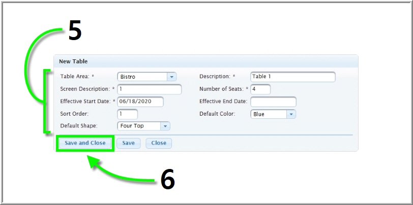Open the Table Area dropdown arrow
Image resolution: width=413 pixels, height=205 pixels.
point(171,77)
